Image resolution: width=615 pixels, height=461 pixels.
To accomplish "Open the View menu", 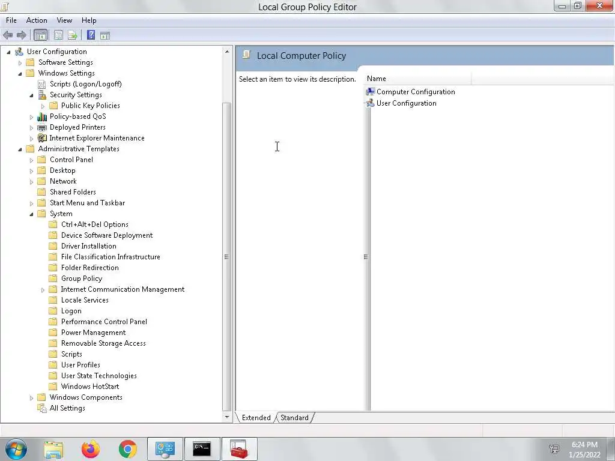I will tap(64, 20).
